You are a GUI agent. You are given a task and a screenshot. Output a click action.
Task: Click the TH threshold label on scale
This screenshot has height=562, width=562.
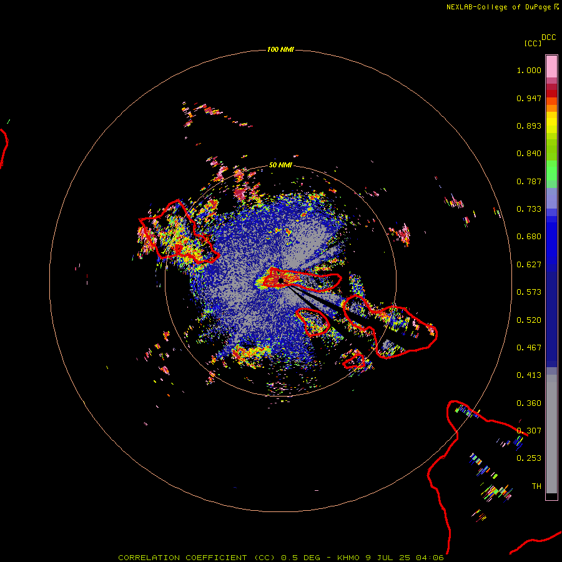click(536, 486)
